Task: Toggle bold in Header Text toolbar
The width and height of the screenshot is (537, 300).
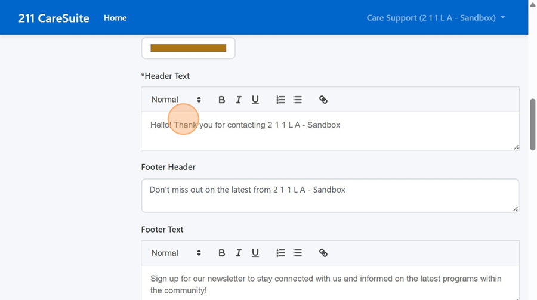Action: point(221,100)
